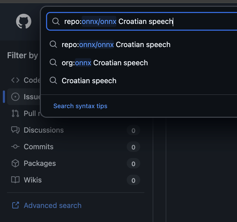Filter results by Commits
Viewport: 237px width, 222px height.
tap(39, 147)
